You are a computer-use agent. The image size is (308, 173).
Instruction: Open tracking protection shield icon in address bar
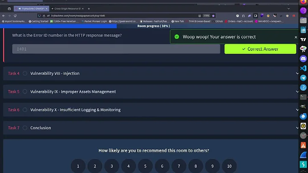(x=39, y=16)
